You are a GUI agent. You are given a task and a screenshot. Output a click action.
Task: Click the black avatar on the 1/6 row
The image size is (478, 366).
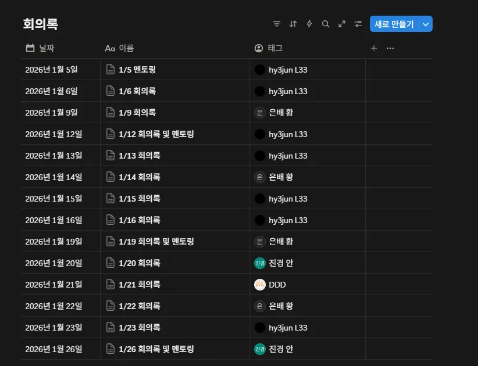pyautogui.click(x=260, y=91)
